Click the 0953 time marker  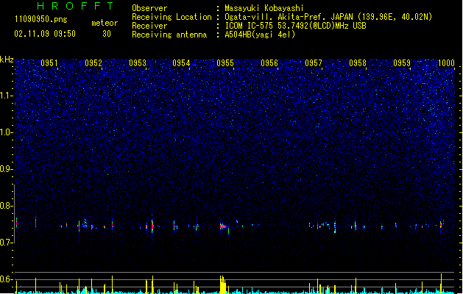tap(138, 63)
